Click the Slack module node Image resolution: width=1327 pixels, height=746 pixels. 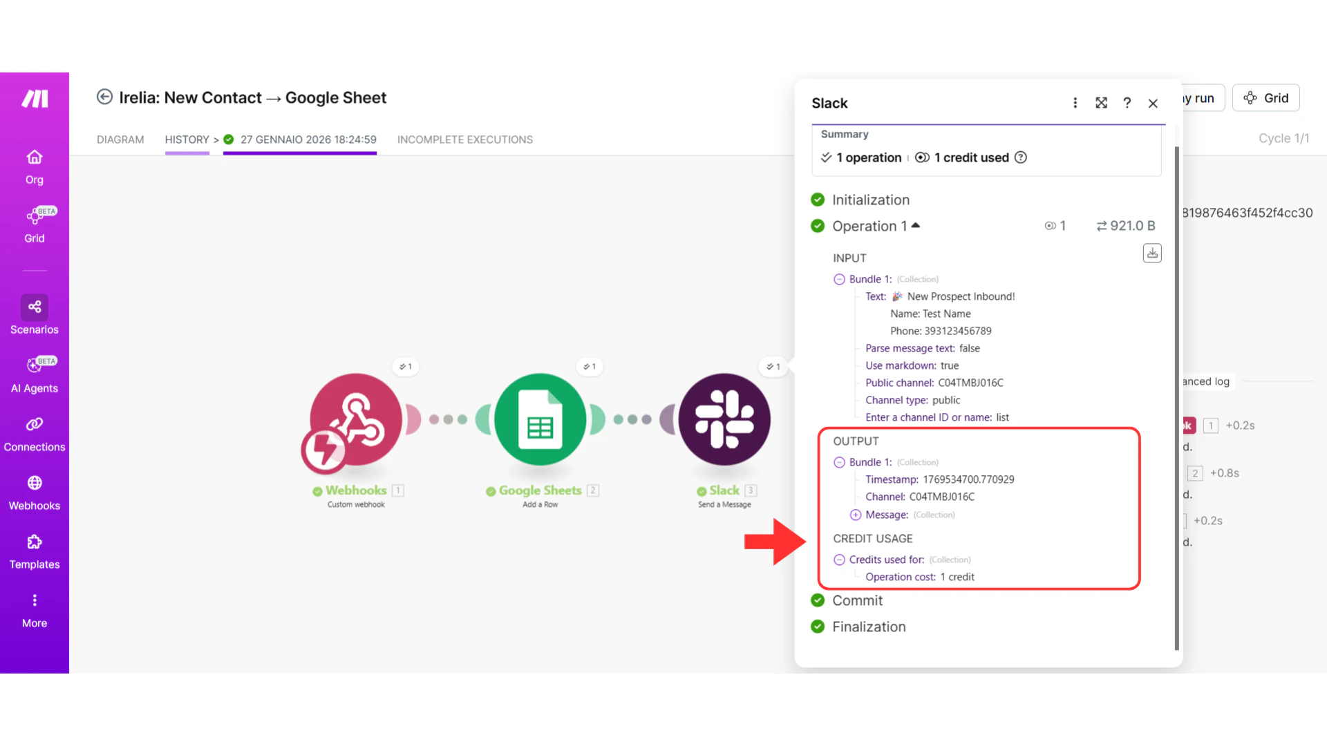724,419
